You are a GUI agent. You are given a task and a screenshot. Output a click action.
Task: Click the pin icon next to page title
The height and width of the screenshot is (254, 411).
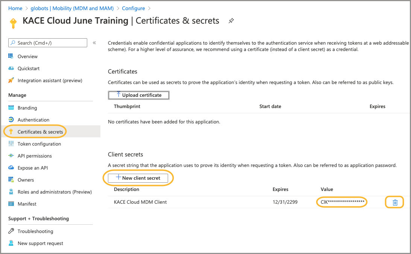231,21
